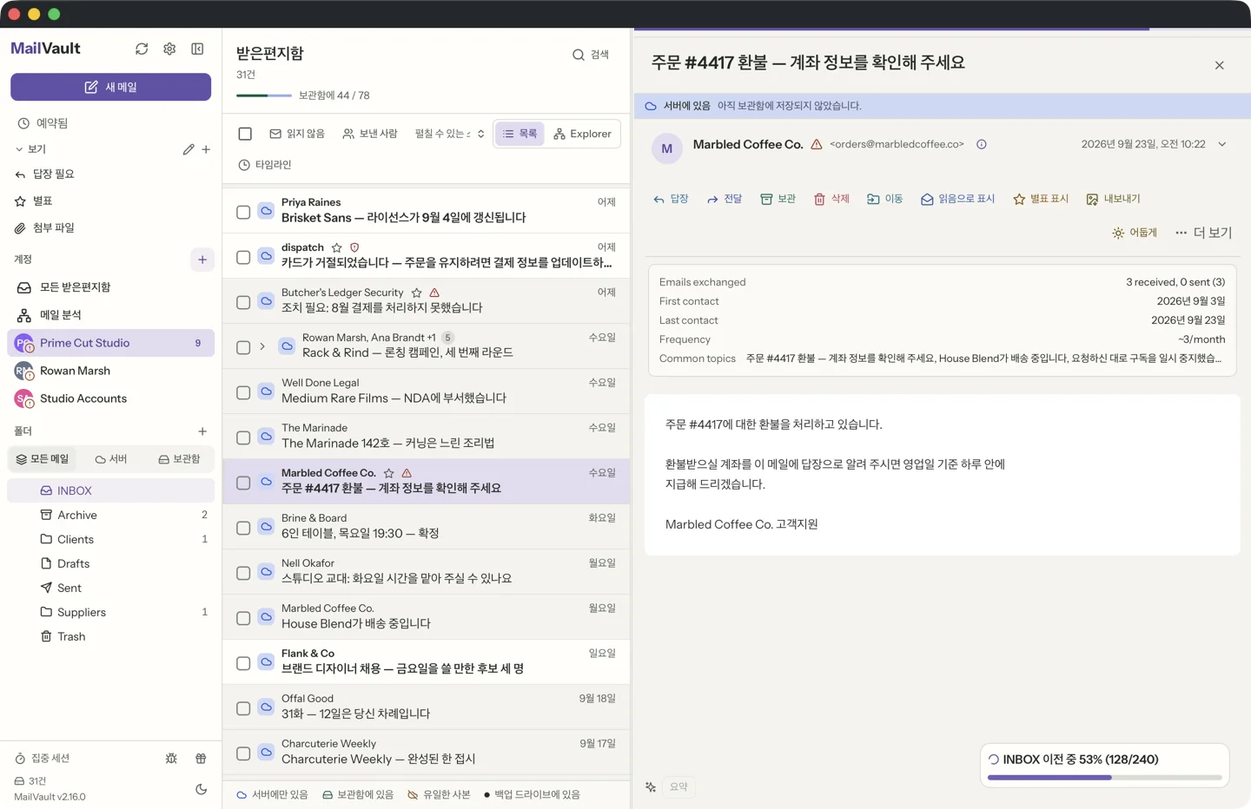The width and height of the screenshot is (1251, 809).
Task: Check the Brine & Board email checkbox
Action: click(243, 528)
